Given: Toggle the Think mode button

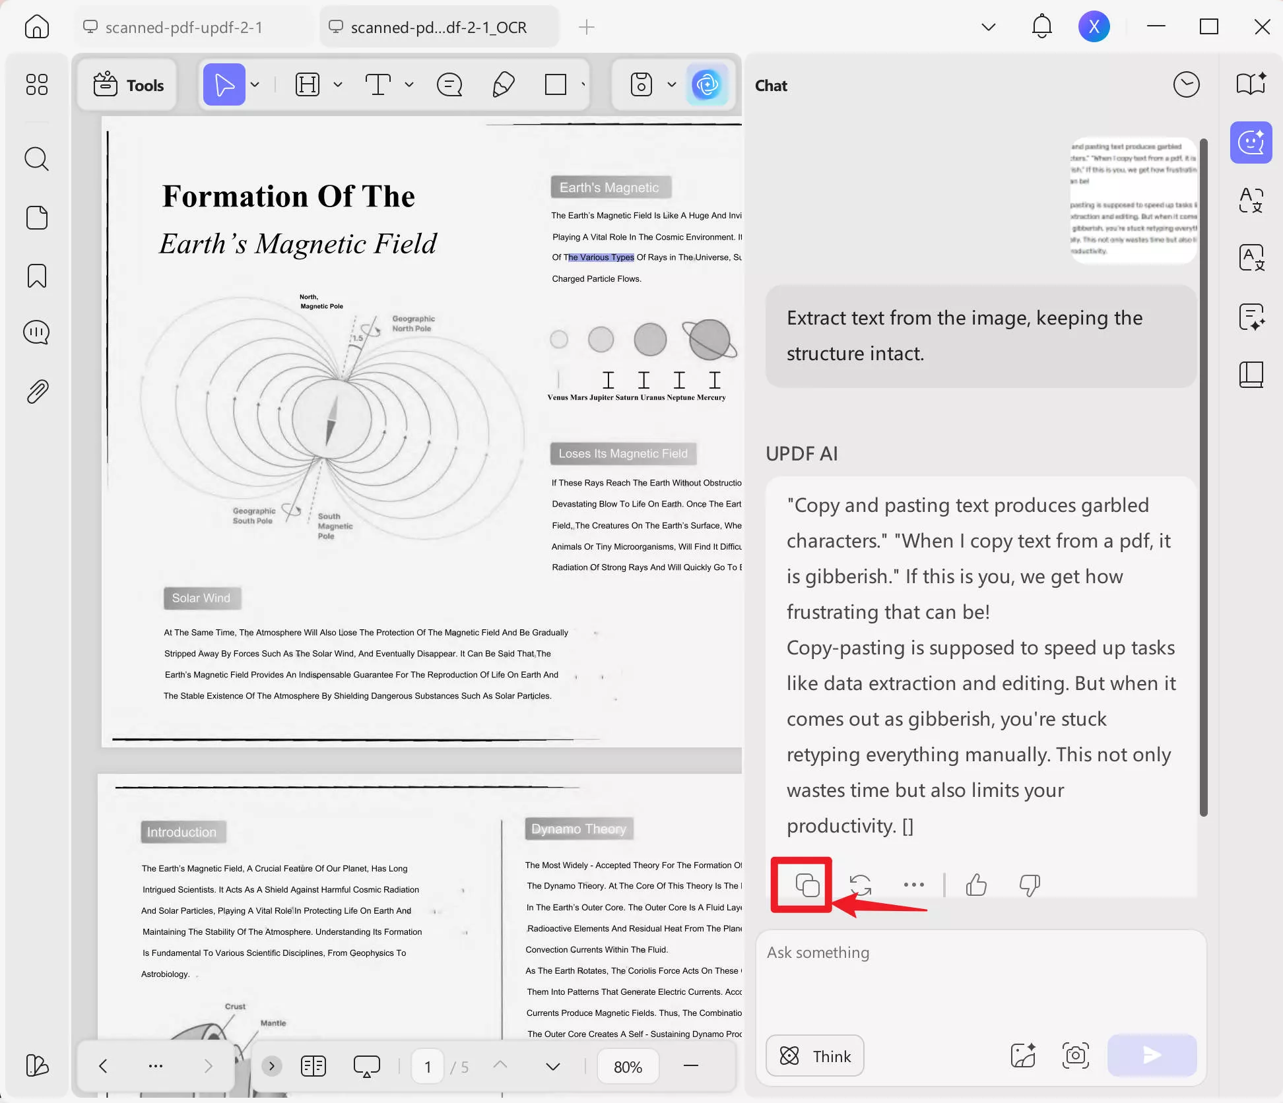Looking at the screenshot, I should (815, 1056).
